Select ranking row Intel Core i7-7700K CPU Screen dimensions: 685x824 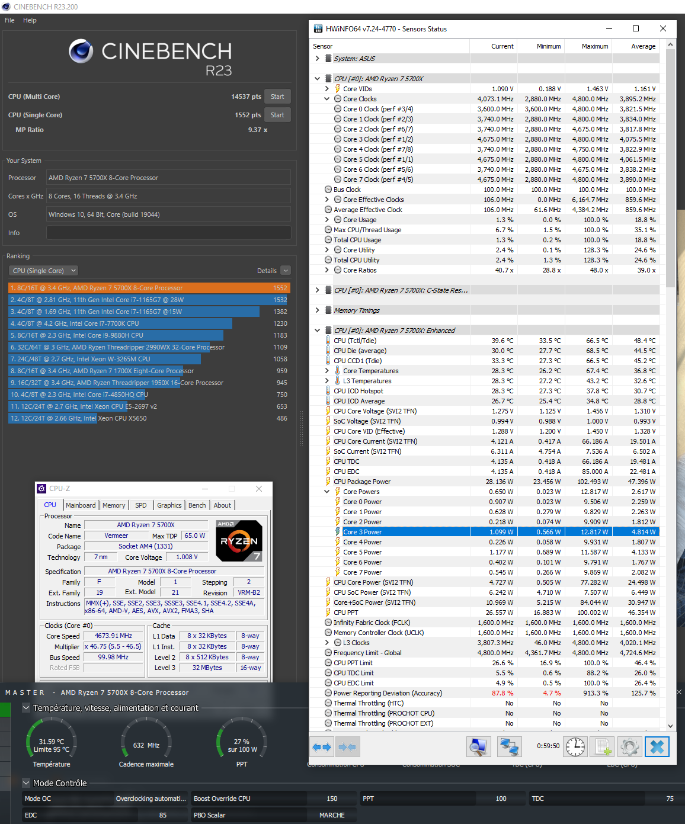tap(149, 323)
